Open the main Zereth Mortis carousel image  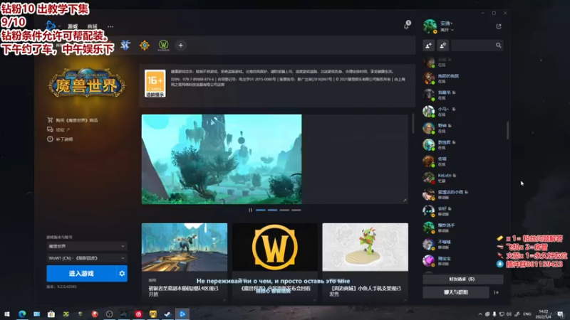[222, 159]
